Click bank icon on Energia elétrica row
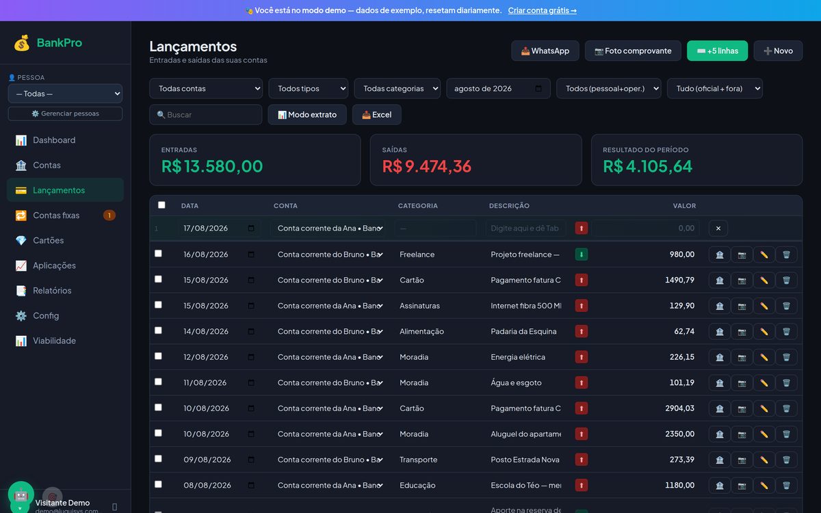 [x=720, y=357]
